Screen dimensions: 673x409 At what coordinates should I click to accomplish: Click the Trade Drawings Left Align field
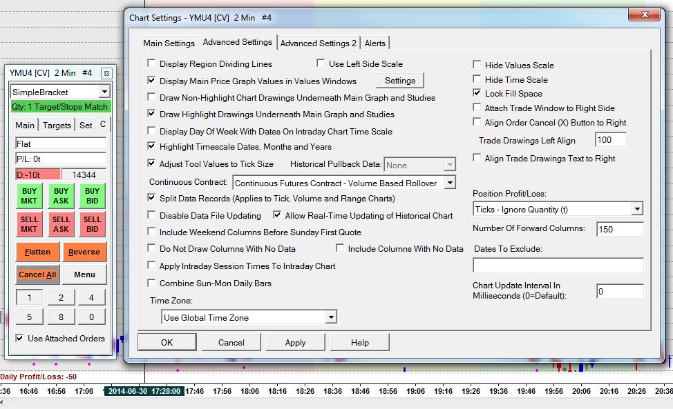(611, 139)
